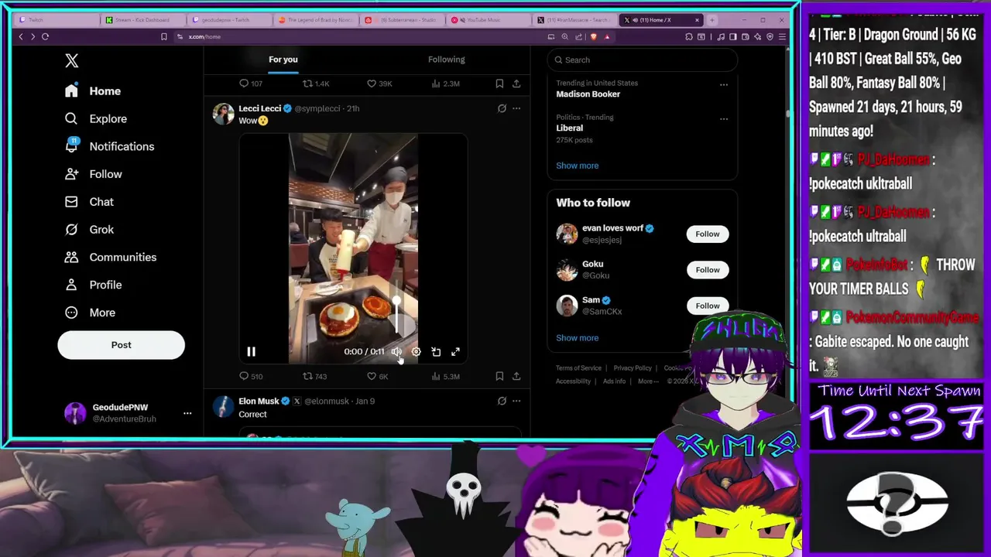The image size is (991, 557).
Task: Repost Lecci Lecci's post with 743 reposts
Action: coord(314,376)
